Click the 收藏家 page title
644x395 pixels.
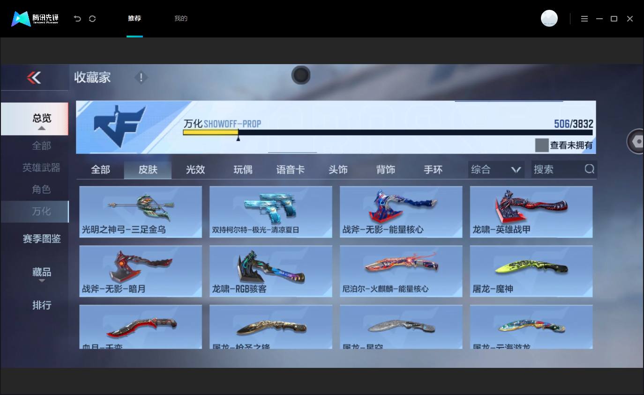(x=92, y=77)
